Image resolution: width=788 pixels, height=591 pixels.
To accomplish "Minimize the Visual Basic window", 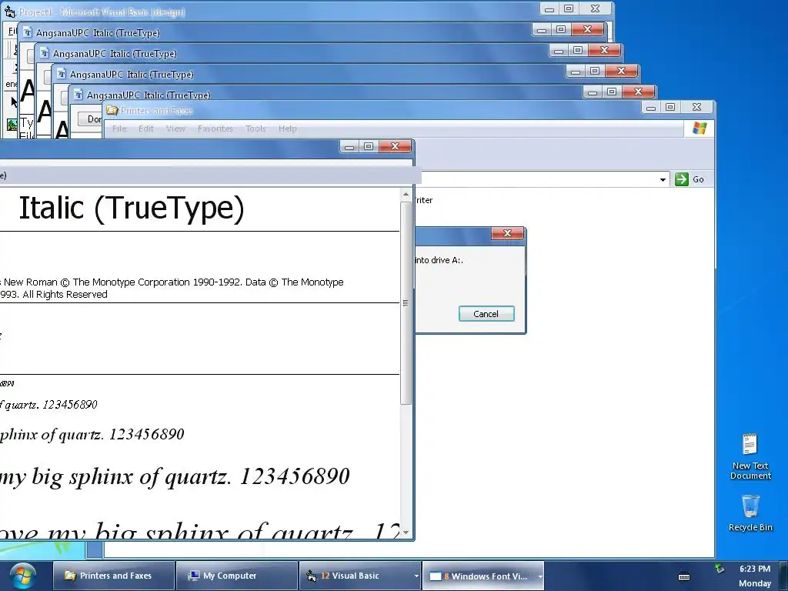I will pos(549,9).
